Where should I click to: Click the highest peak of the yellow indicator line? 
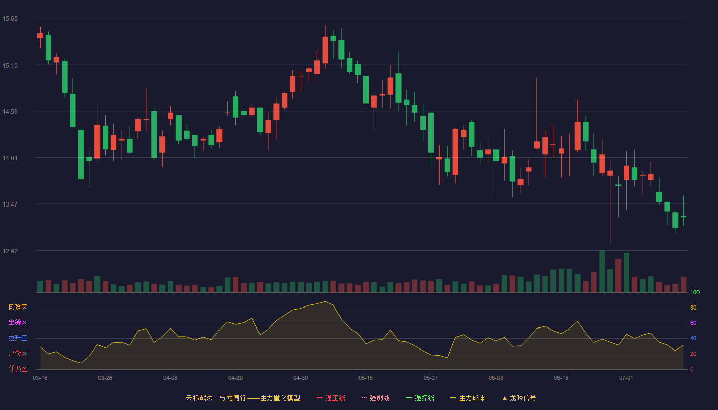pyautogui.click(x=325, y=301)
